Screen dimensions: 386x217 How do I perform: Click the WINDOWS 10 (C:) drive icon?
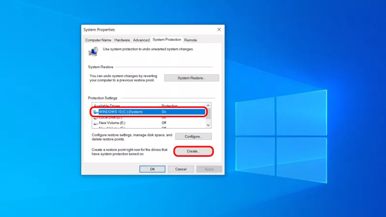[x=96, y=112]
